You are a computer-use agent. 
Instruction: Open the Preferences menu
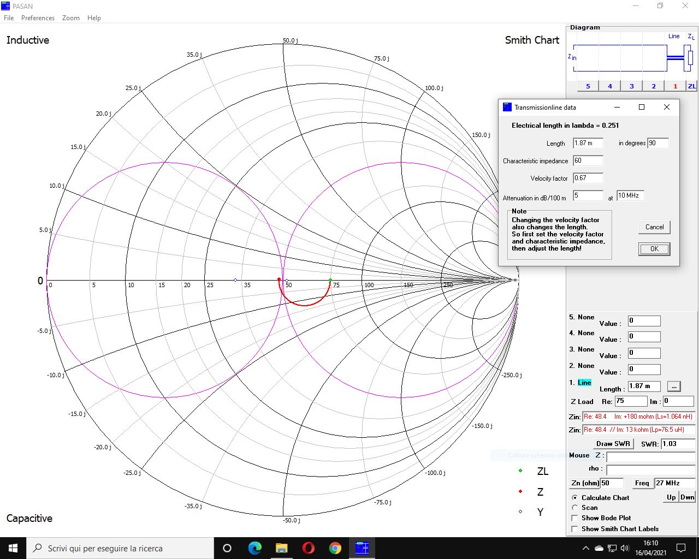point(38,18)
